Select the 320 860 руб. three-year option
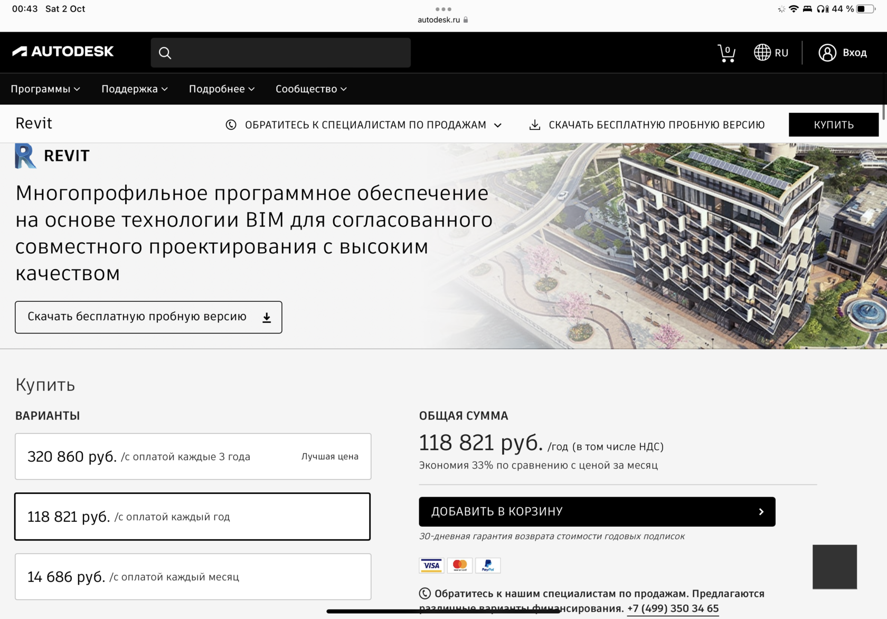Screen dimensions: 887x619 (193, 456)
